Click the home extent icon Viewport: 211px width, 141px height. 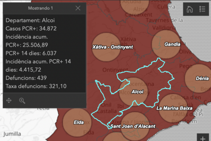point(190,9)
